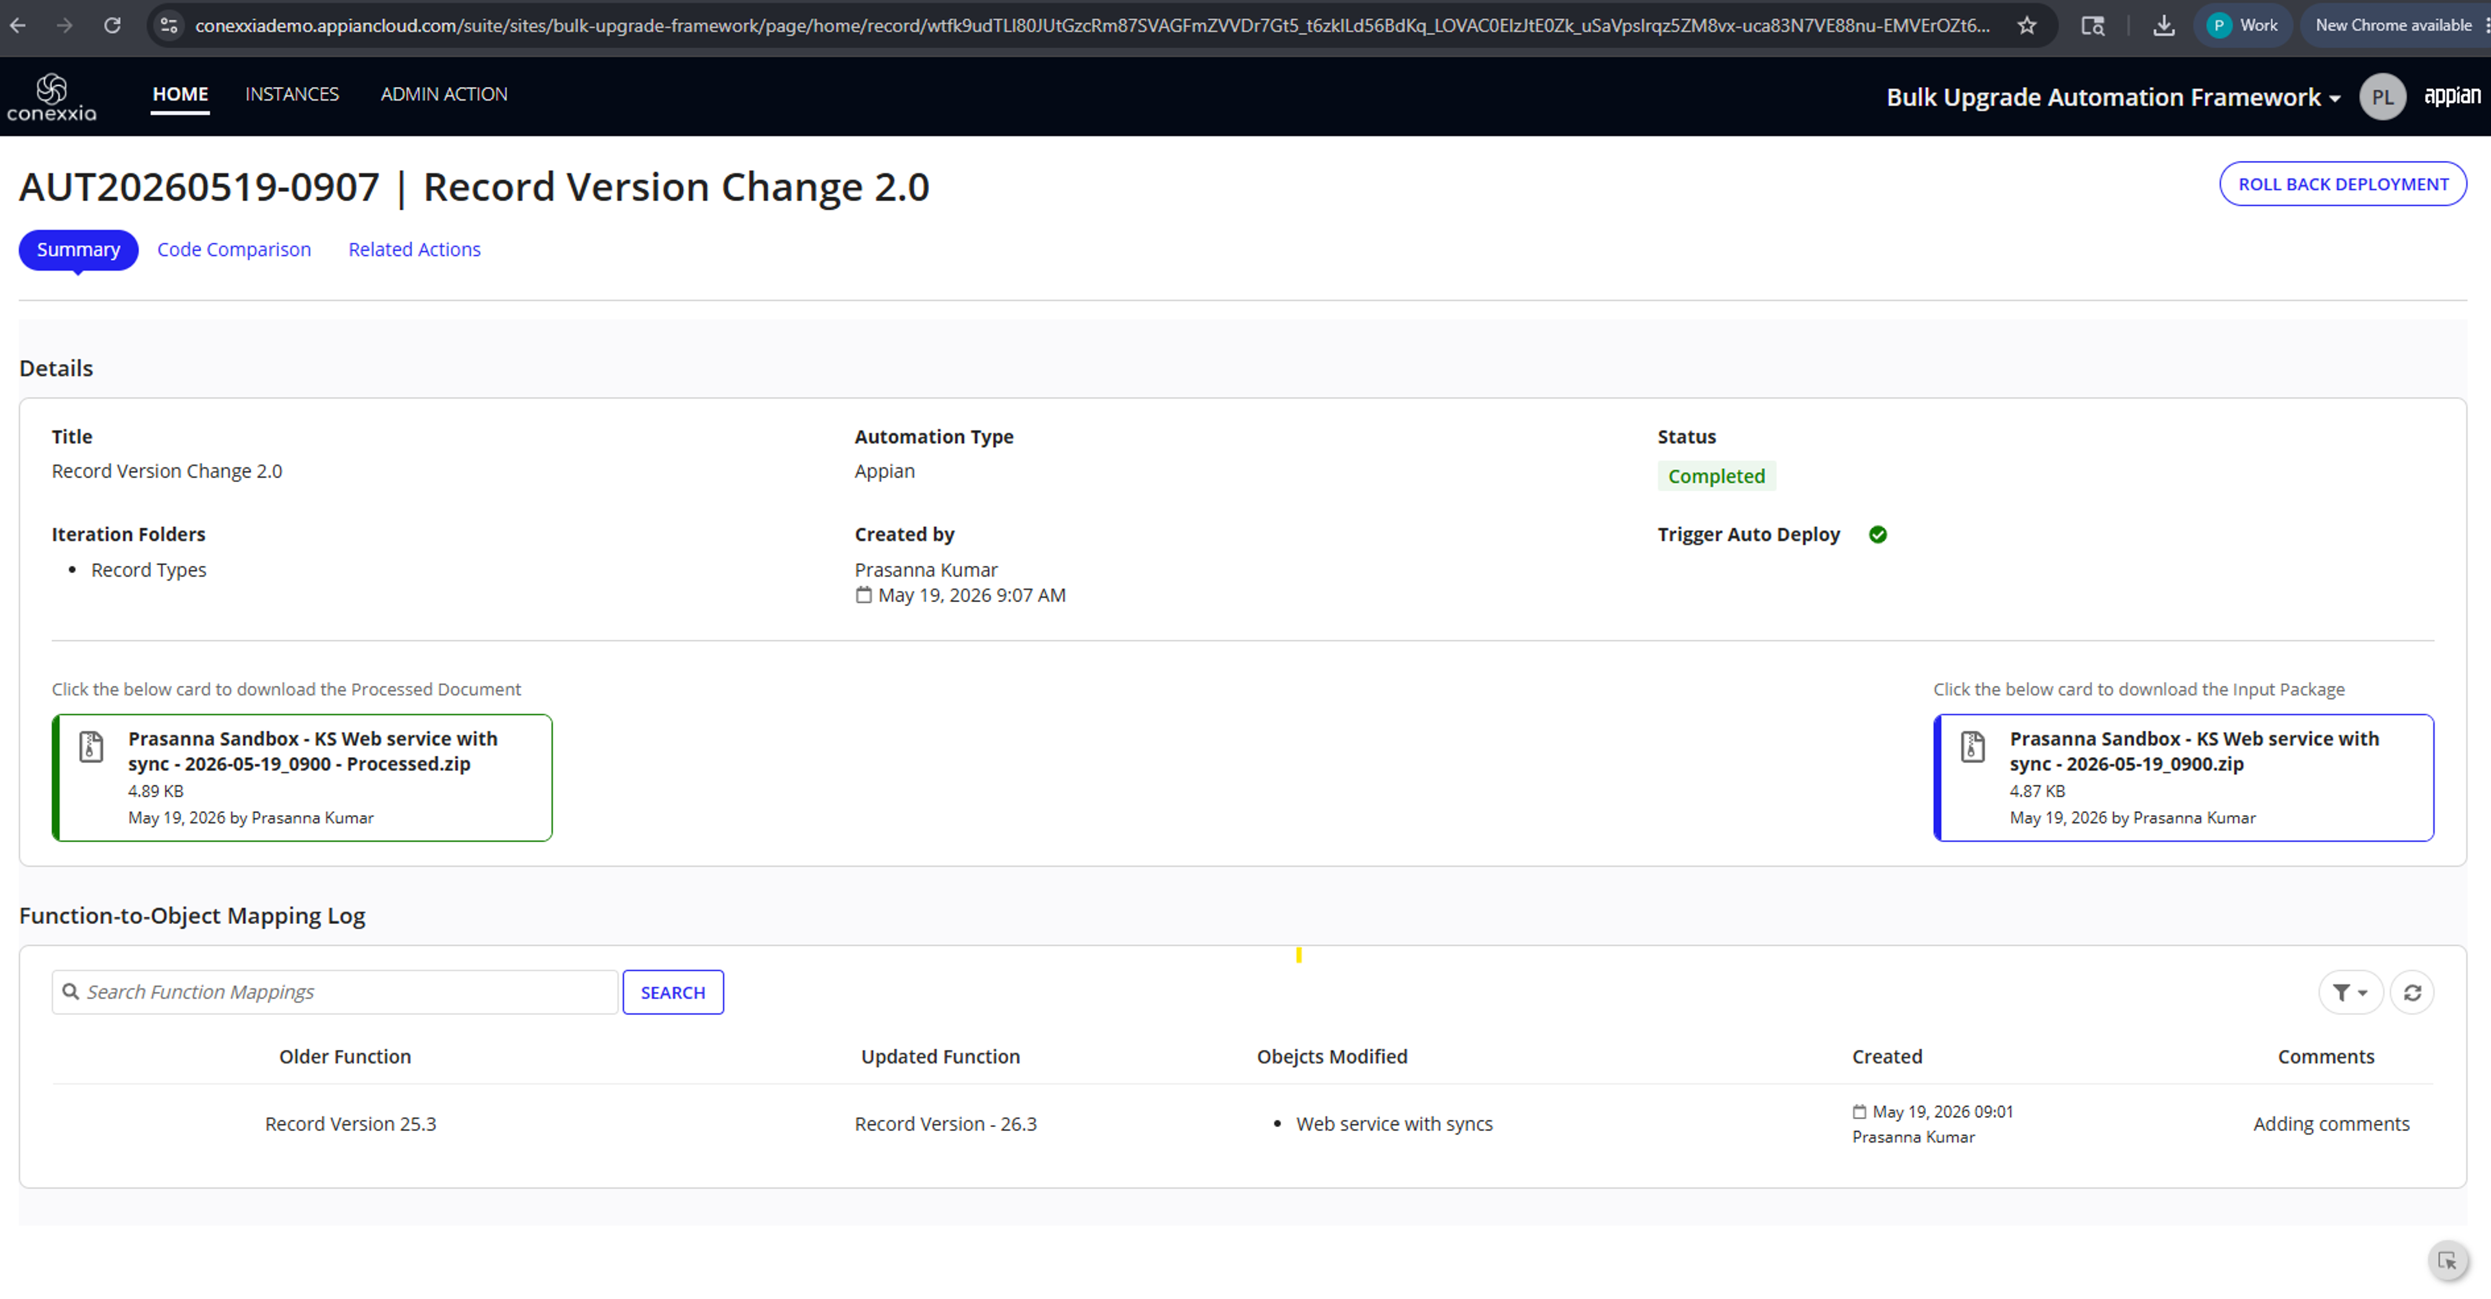Download the Processed.zip document card
2491x1299 pixels.
click(x=303, y=778)
